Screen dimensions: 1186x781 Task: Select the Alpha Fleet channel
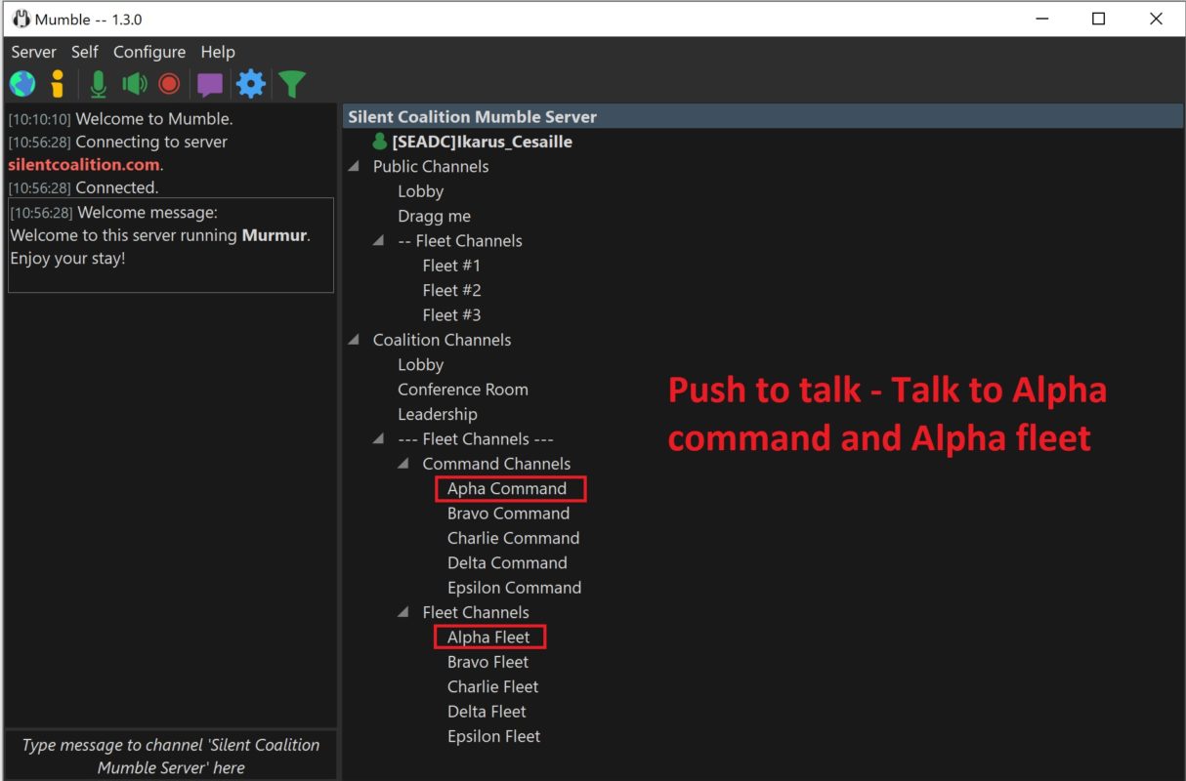[488, 637]
